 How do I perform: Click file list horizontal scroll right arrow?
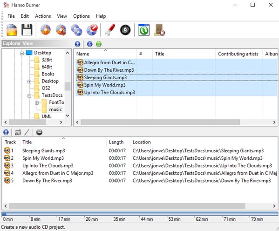point(274,122)
